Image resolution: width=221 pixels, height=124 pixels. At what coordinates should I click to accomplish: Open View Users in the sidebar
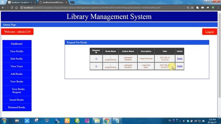point(17,66)
